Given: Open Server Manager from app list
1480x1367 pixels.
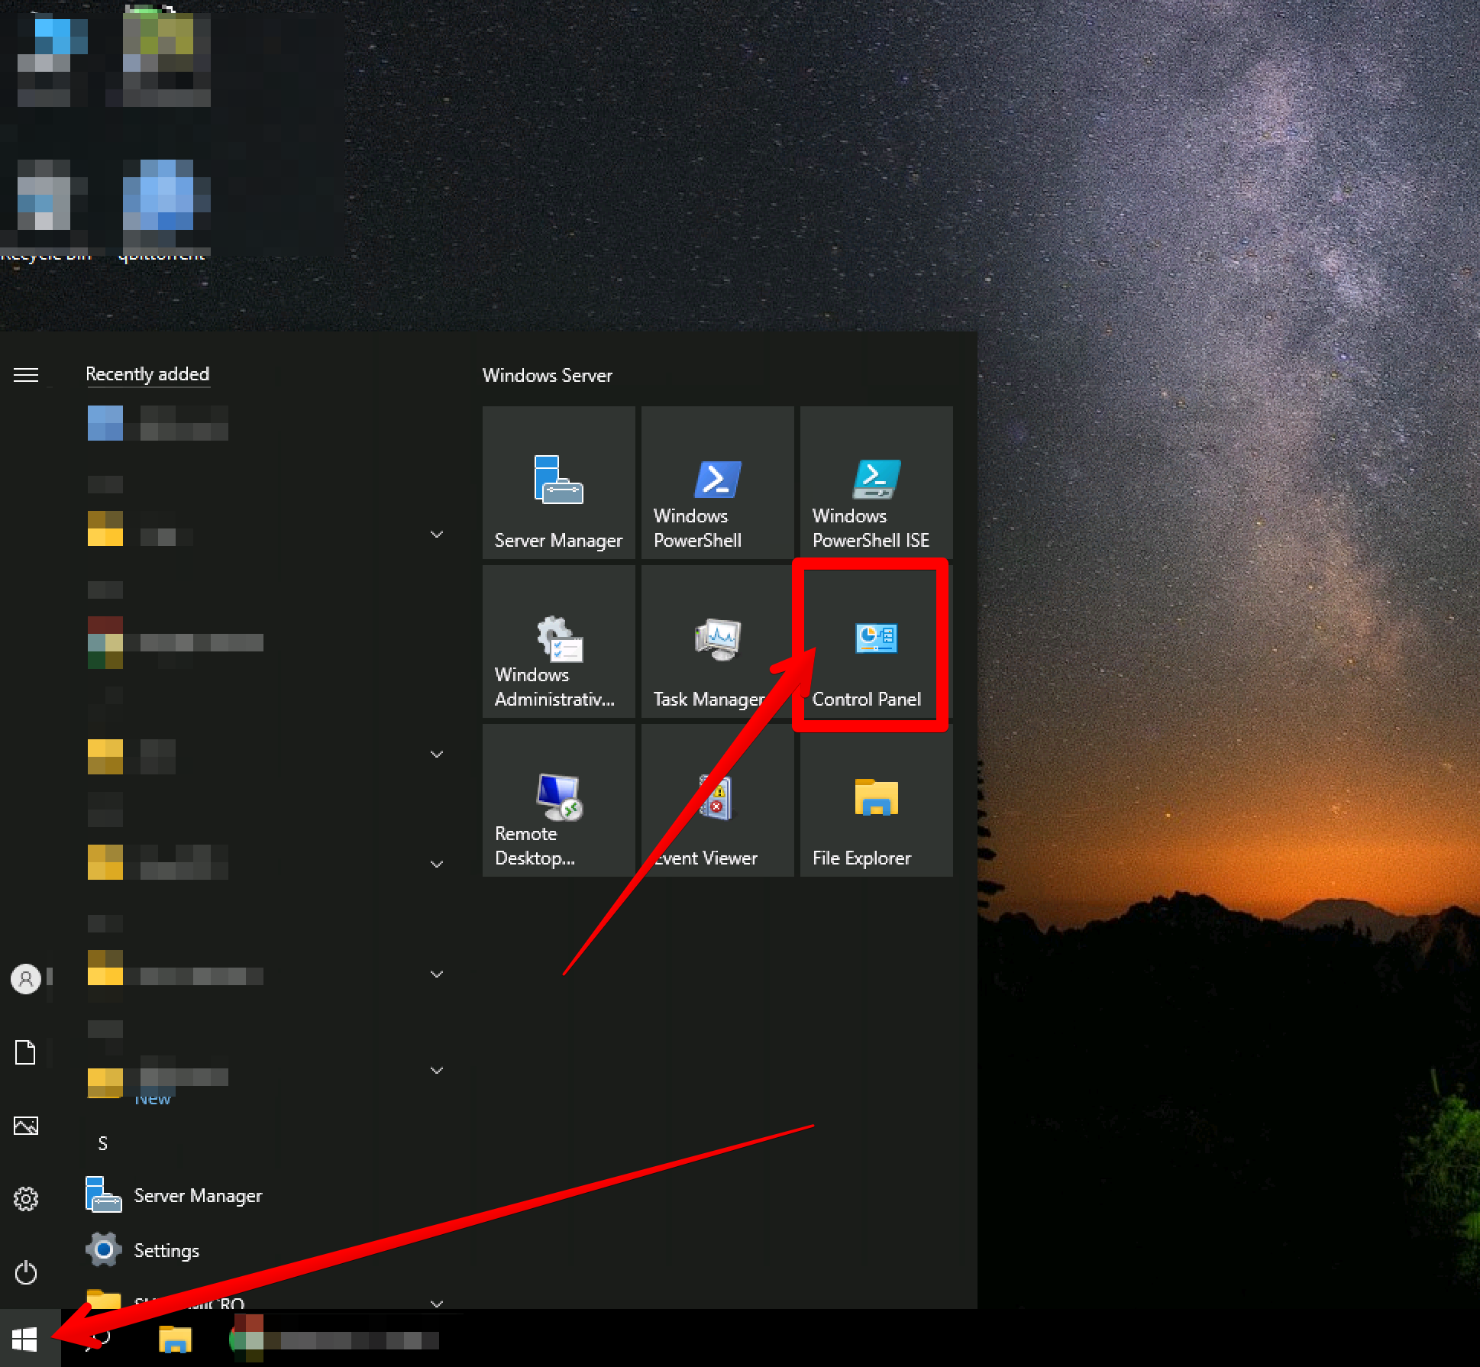Looking at the screenshot, I should [198, 1195].
